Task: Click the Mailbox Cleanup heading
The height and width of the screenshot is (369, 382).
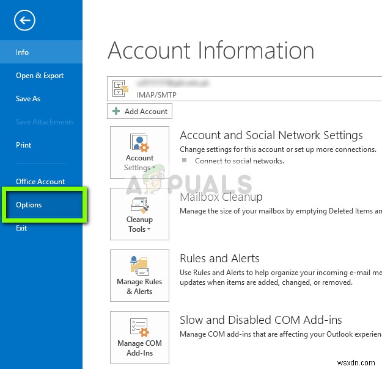Action: tap(221, 197)
